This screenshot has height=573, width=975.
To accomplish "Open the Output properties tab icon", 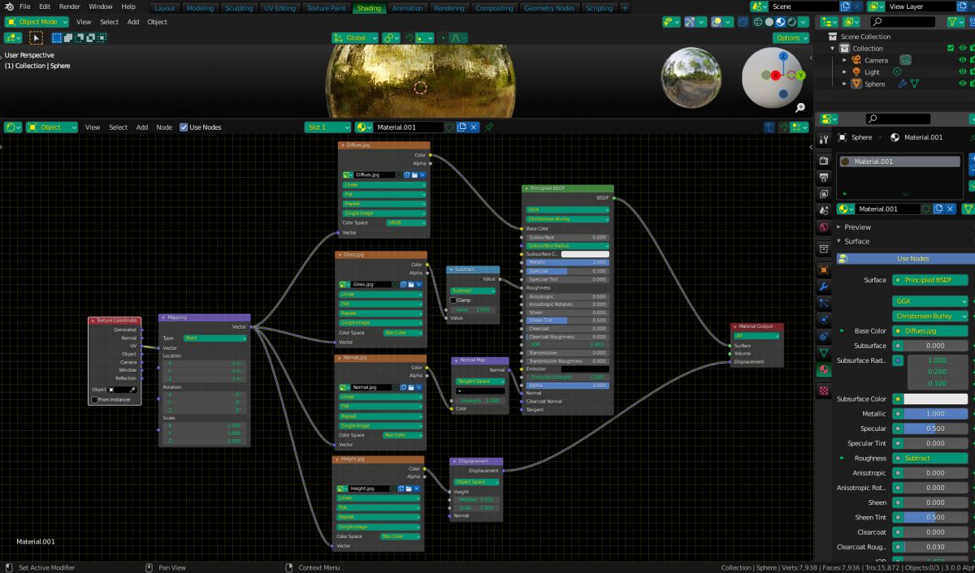I will [824, 177].
